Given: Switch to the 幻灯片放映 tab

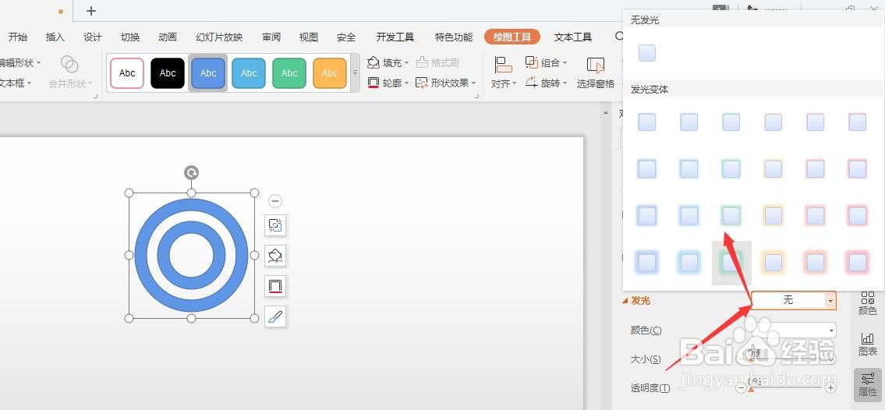Looking at the screenshot, I should coord(219,37).
